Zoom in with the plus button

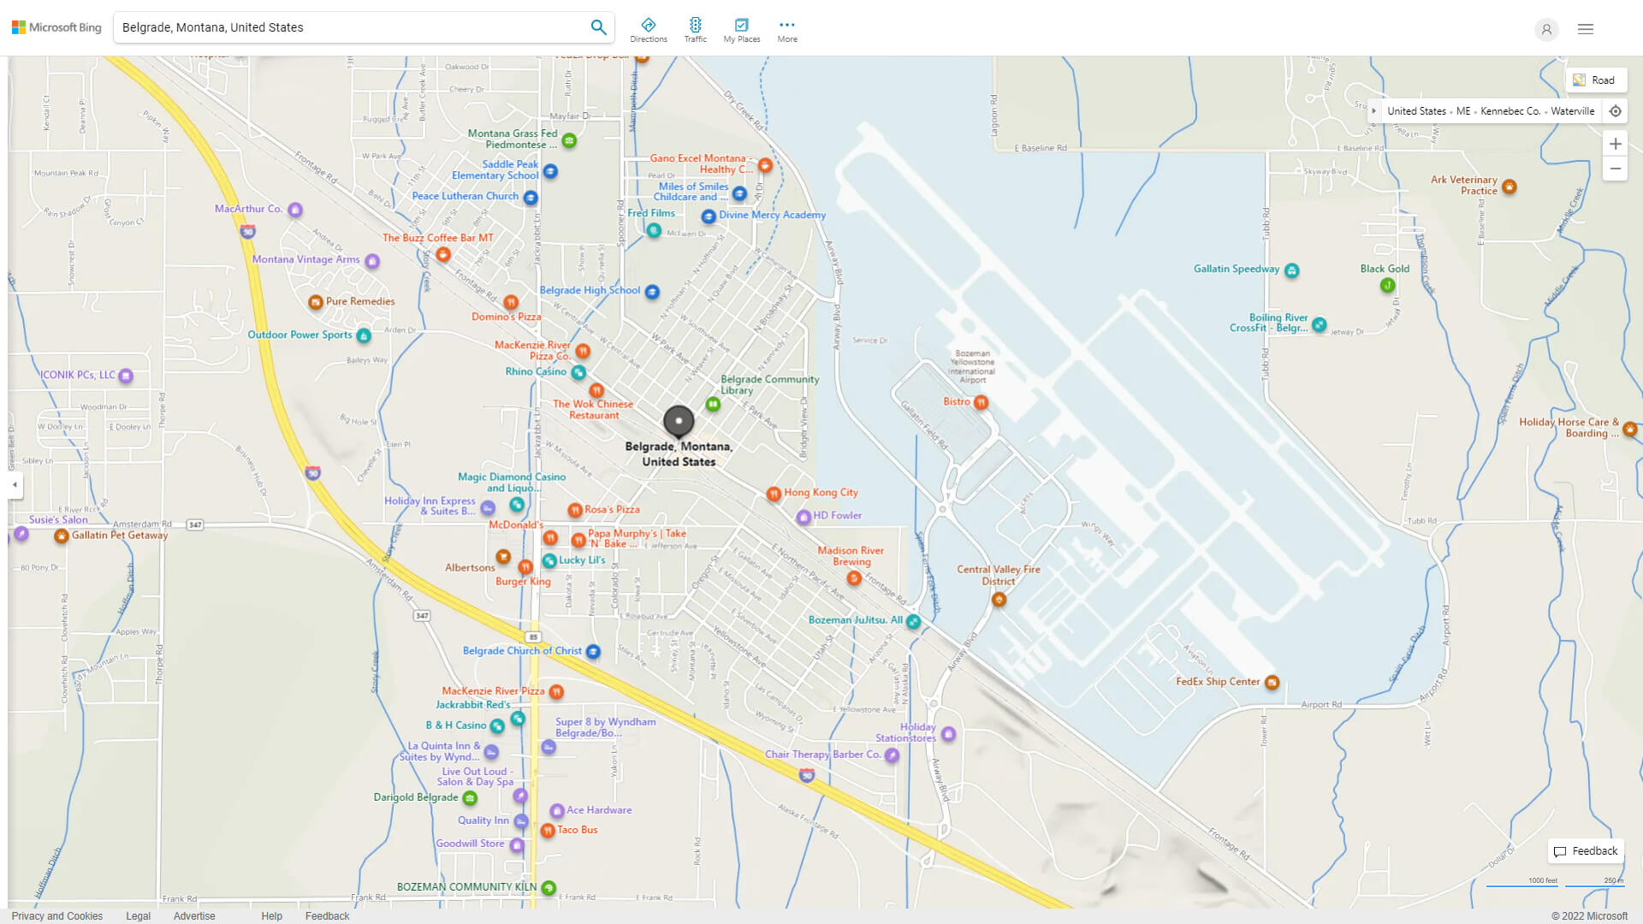(1615, 144)
